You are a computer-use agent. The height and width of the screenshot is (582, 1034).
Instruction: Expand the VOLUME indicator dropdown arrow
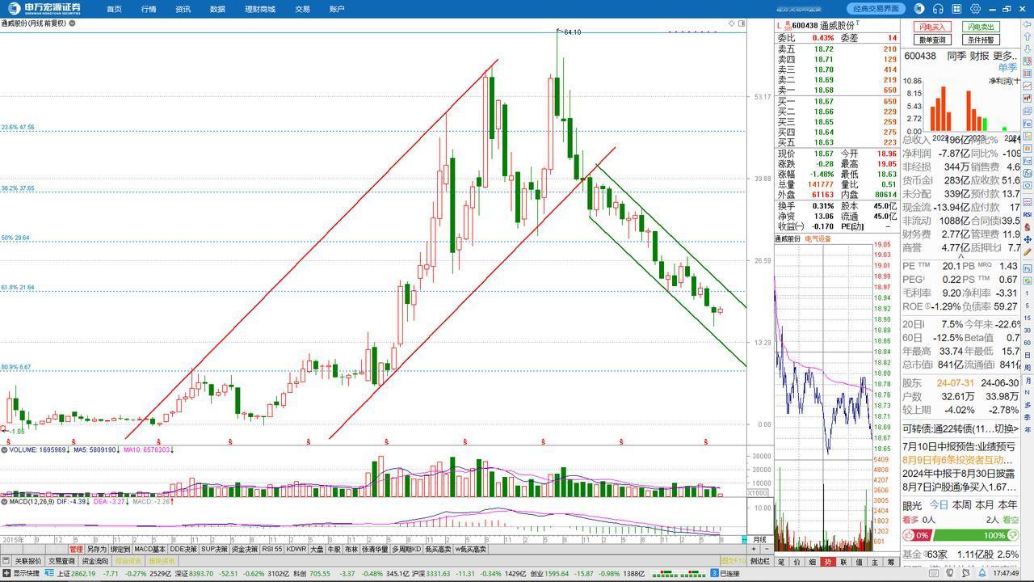pos(4,449)
